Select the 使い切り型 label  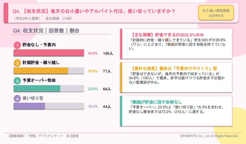33,98
